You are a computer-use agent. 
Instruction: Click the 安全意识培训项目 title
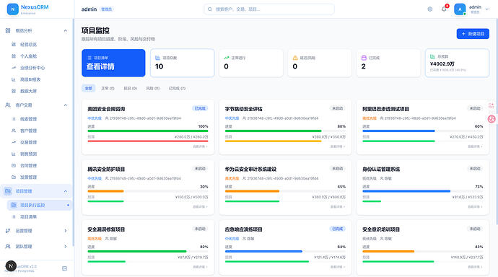[x=381, y=229]
